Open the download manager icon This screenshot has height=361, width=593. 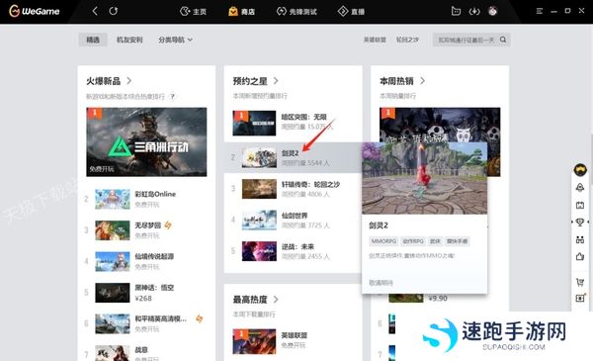tap(474, 11)
